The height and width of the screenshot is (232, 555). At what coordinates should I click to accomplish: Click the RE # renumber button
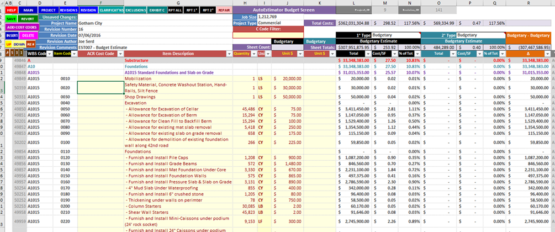click(x=30, y=44)
